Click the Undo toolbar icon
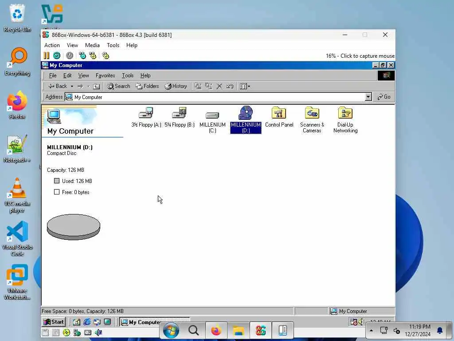The height and width of the screenshot is (341, 454). click(x=230, y=86)
